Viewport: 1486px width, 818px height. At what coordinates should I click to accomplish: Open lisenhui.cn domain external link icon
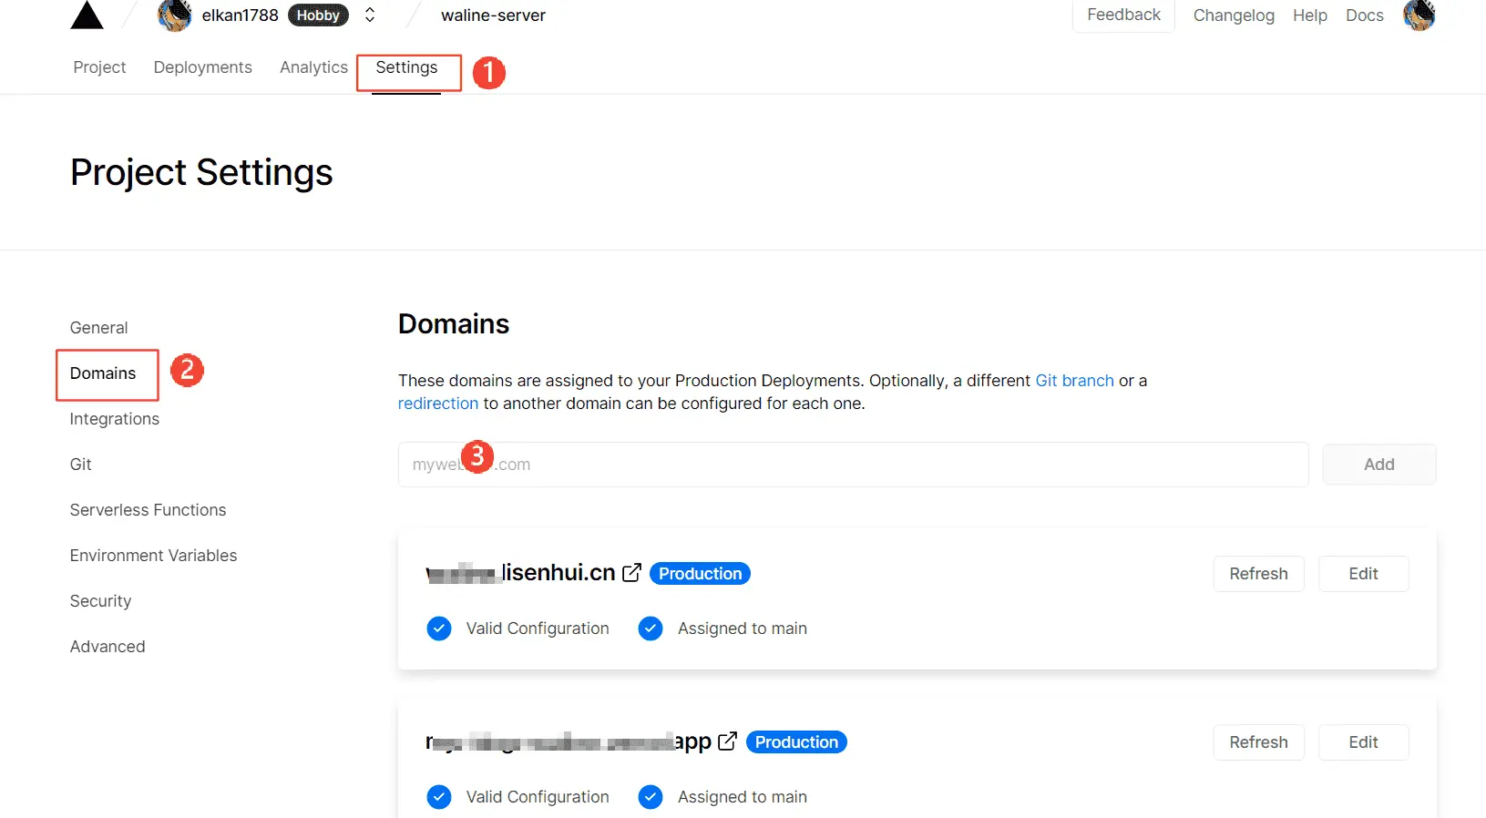pyautogui.click(x=631, y=573)
